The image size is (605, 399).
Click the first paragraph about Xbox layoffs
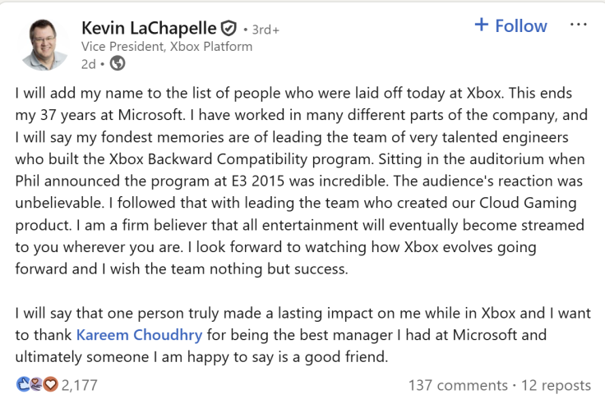301,181
